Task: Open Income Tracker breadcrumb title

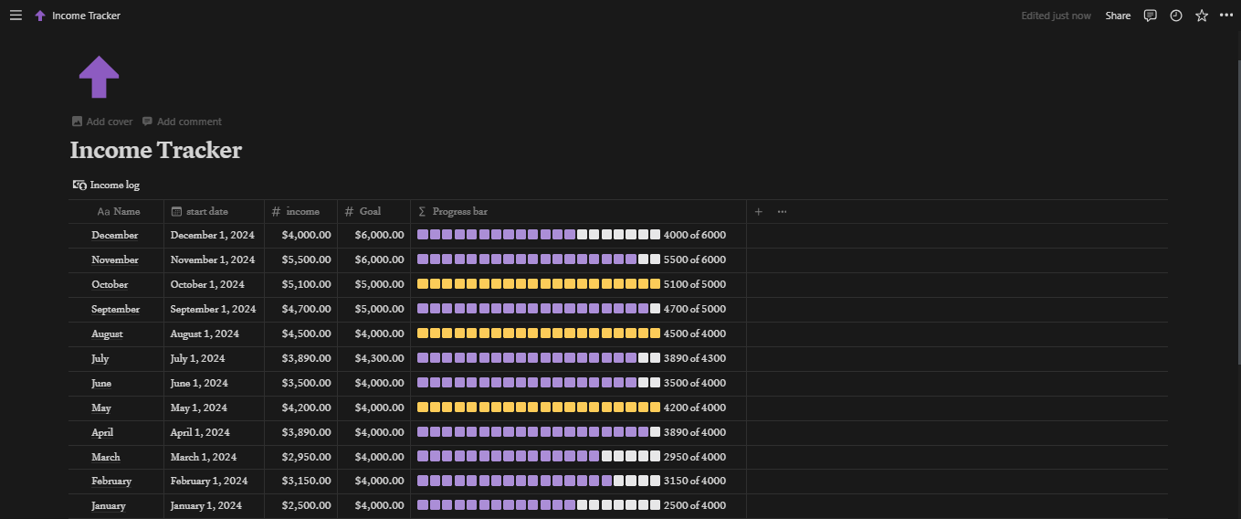Action: [x=86, y=16]
